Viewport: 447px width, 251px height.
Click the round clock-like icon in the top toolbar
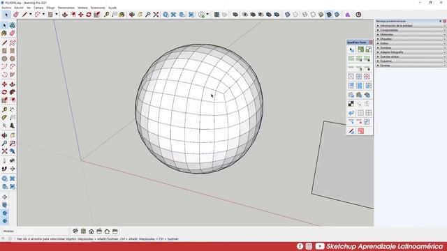coord(358,15)
